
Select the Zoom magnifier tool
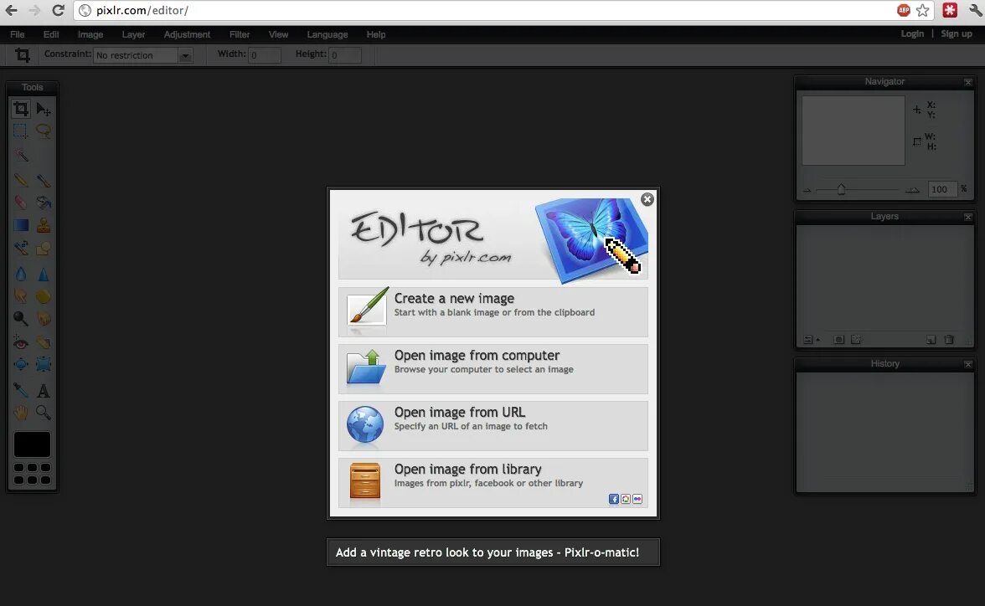(44, 413)
